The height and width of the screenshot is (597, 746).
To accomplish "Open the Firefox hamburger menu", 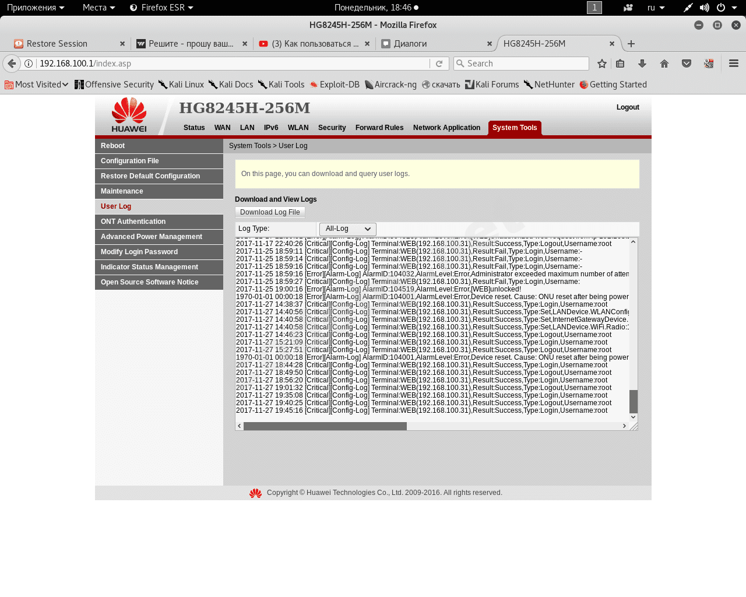I will 734,64.
